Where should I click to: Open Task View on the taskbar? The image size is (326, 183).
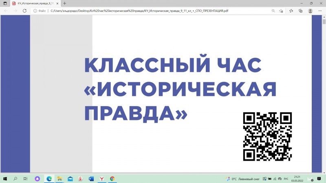pos(25,179)
